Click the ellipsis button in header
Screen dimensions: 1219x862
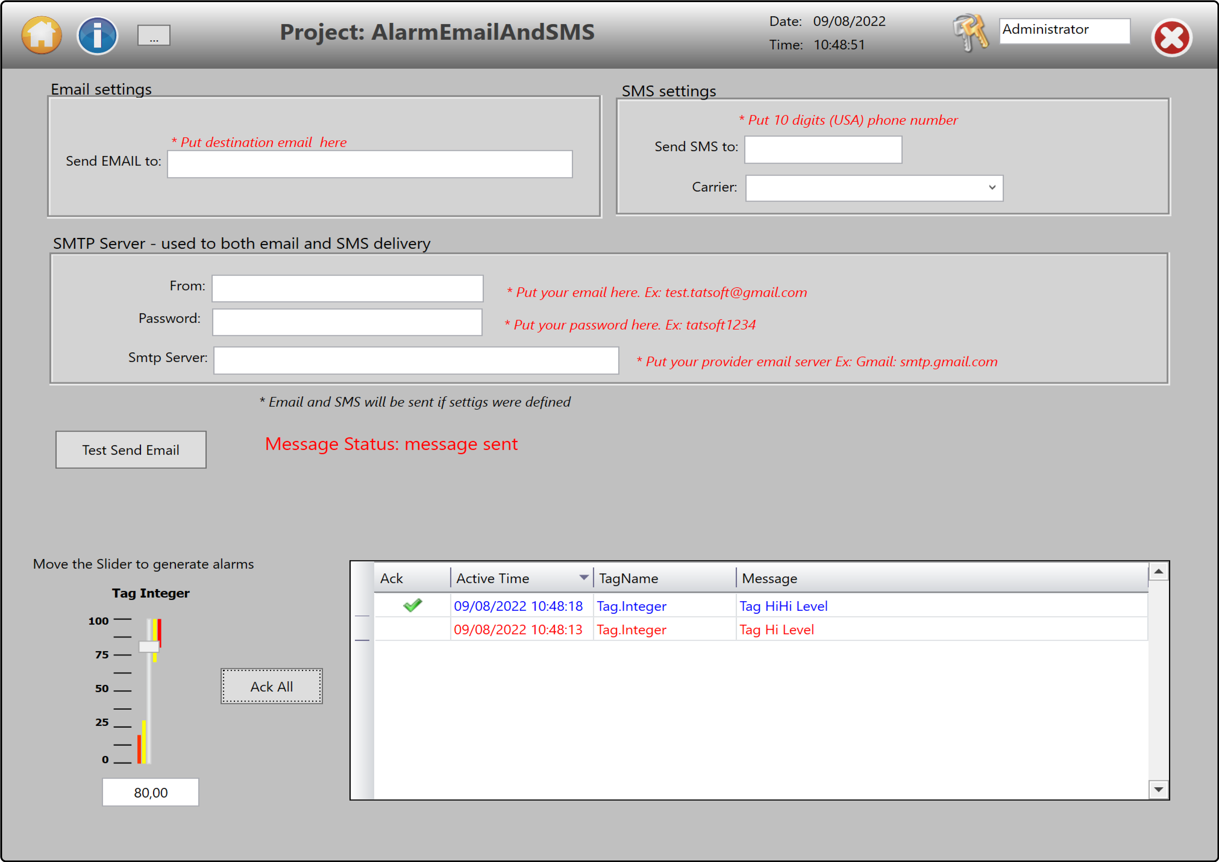(x=154, y=36)
